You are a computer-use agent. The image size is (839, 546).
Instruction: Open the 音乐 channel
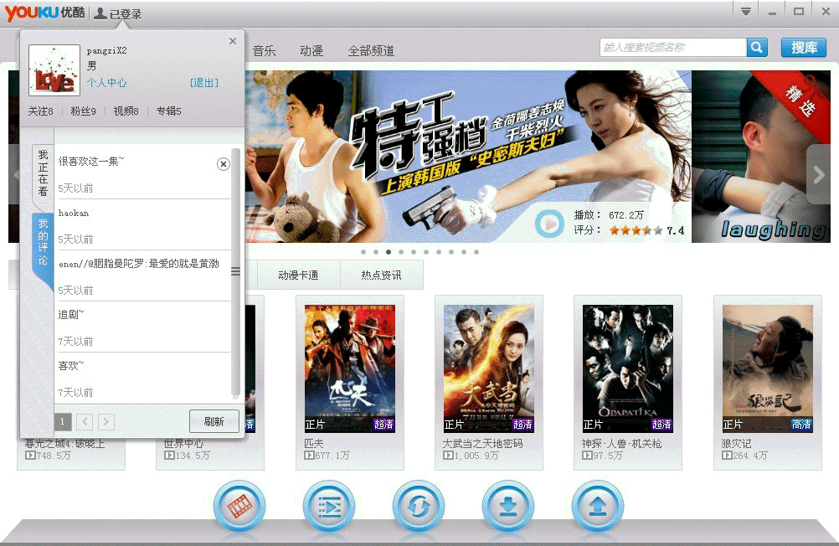pos(265,51)
